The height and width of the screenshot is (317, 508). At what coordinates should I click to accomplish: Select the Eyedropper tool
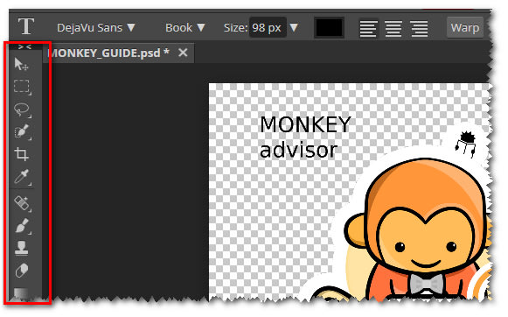click(x=22, y=177)
